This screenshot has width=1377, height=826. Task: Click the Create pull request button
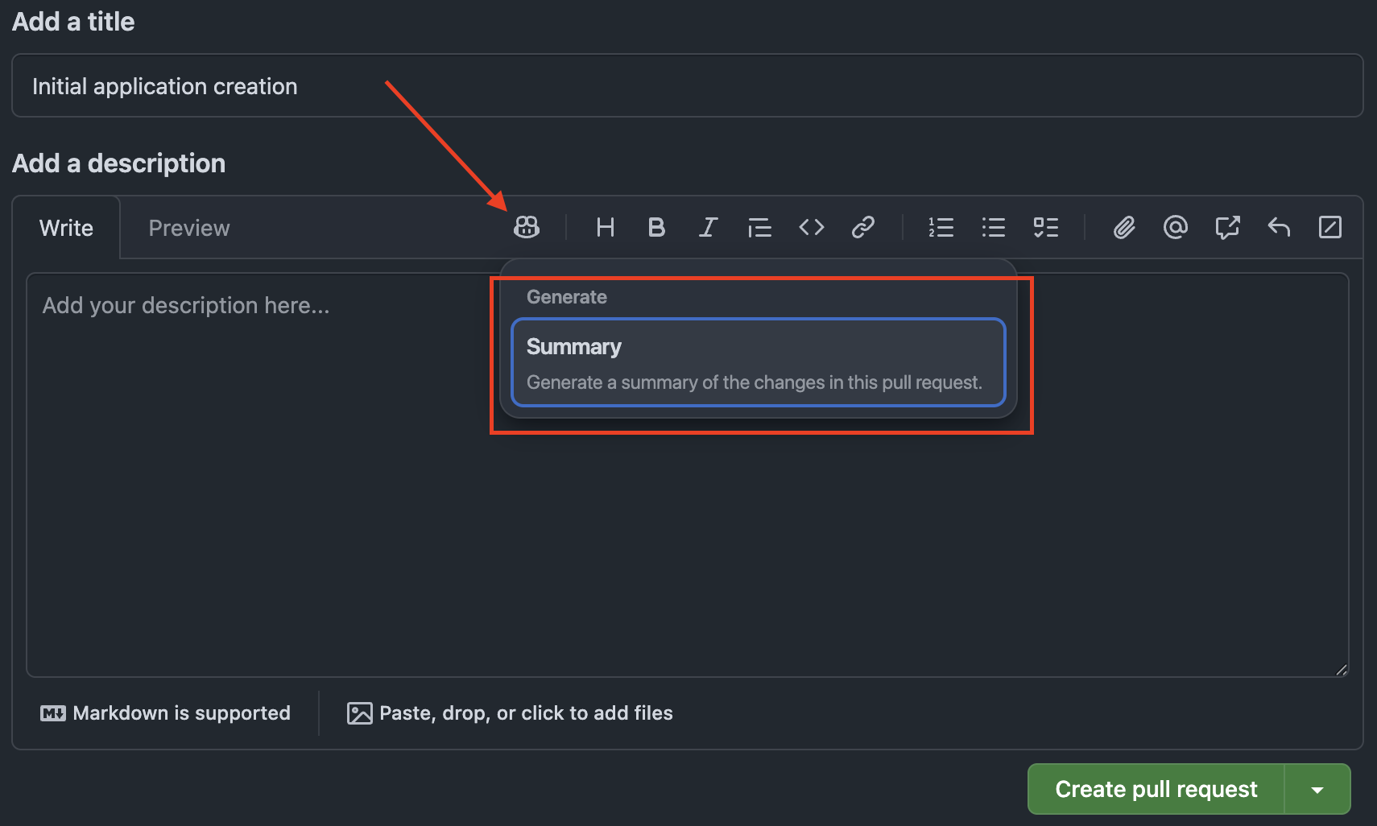[1156, 789]
